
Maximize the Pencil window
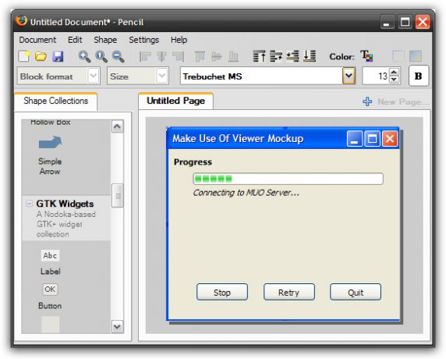click(x=405, y=22)
